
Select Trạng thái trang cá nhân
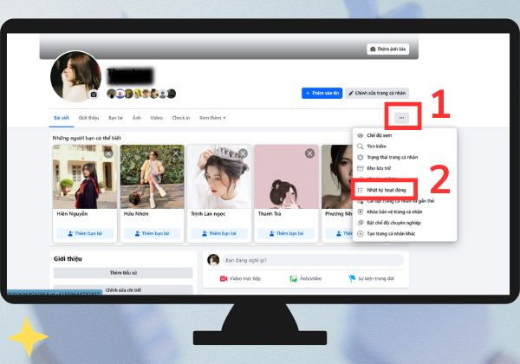[x=404, y=157]
